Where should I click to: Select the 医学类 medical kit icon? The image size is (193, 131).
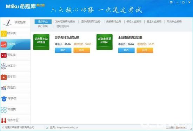pyautogui.click(x=4, y=77)
